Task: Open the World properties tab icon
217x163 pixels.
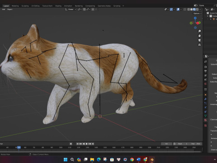Action: 206,84
